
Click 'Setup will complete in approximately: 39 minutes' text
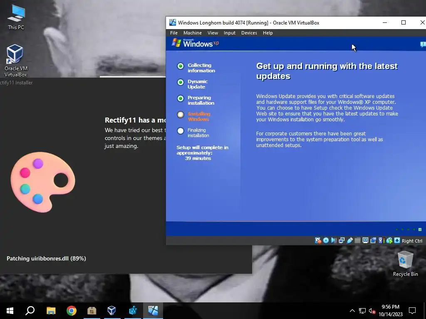(x=203, y=153)
